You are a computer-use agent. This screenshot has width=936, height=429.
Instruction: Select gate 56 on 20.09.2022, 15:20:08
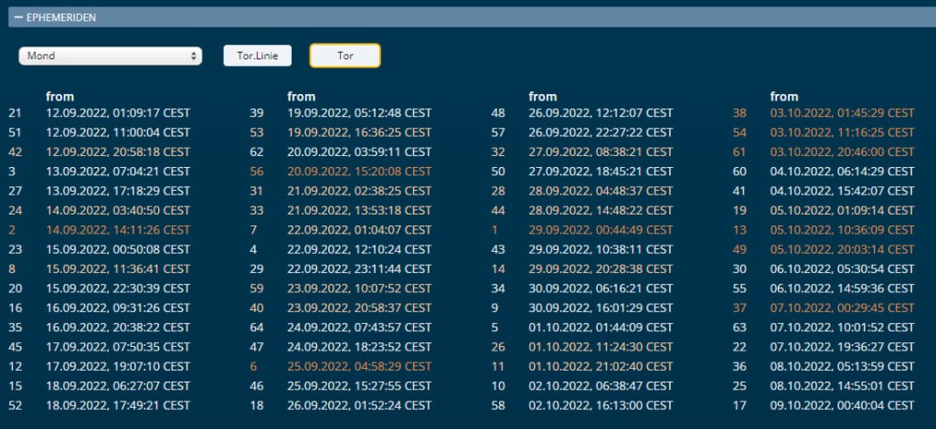(358, 171)
